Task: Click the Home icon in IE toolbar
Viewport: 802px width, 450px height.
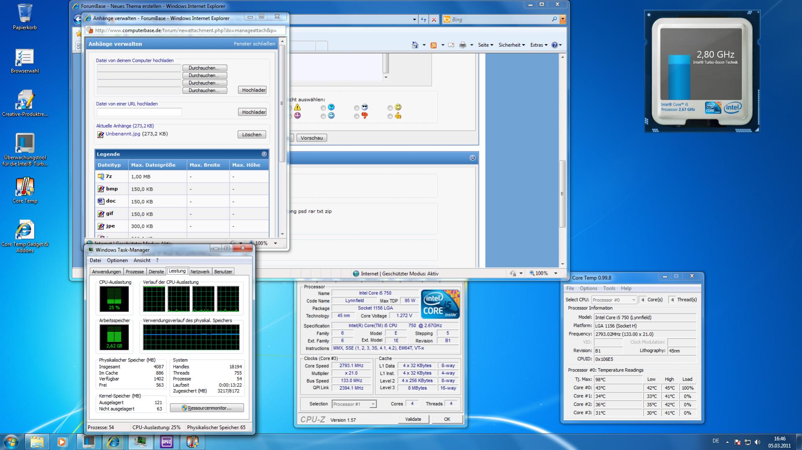Action: (415, 45)
